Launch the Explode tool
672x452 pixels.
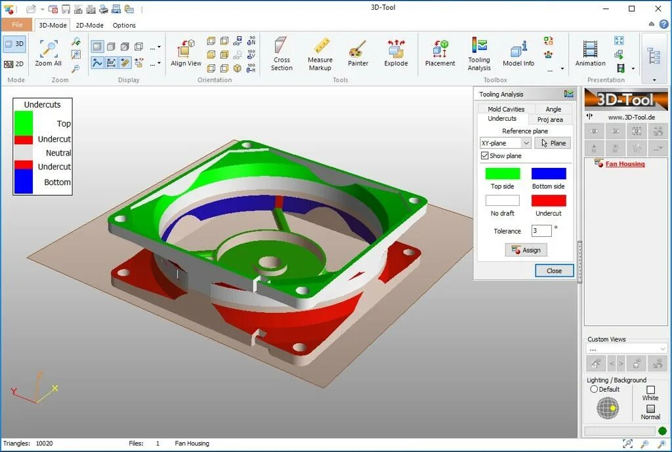tap(396, 52)
